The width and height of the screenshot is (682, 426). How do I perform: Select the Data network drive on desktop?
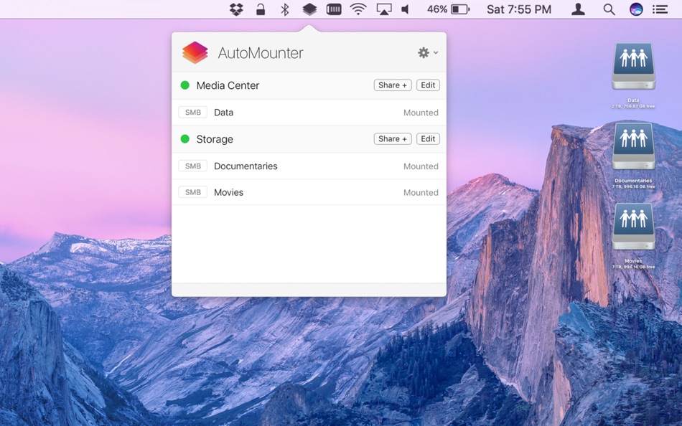(x=633, y=75)
